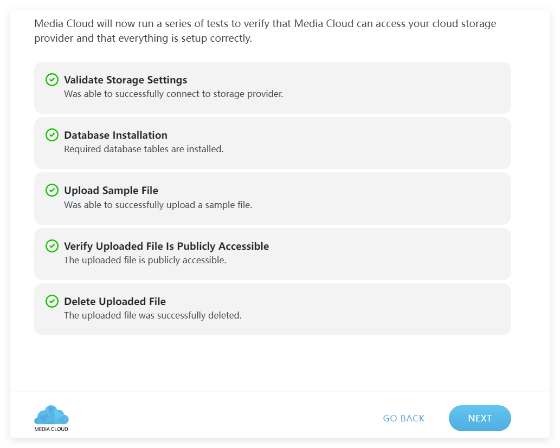Click the MEDIA CLOUD text under the logo
The width and height of the screenshot is (560, 448).
coord(52,429)
